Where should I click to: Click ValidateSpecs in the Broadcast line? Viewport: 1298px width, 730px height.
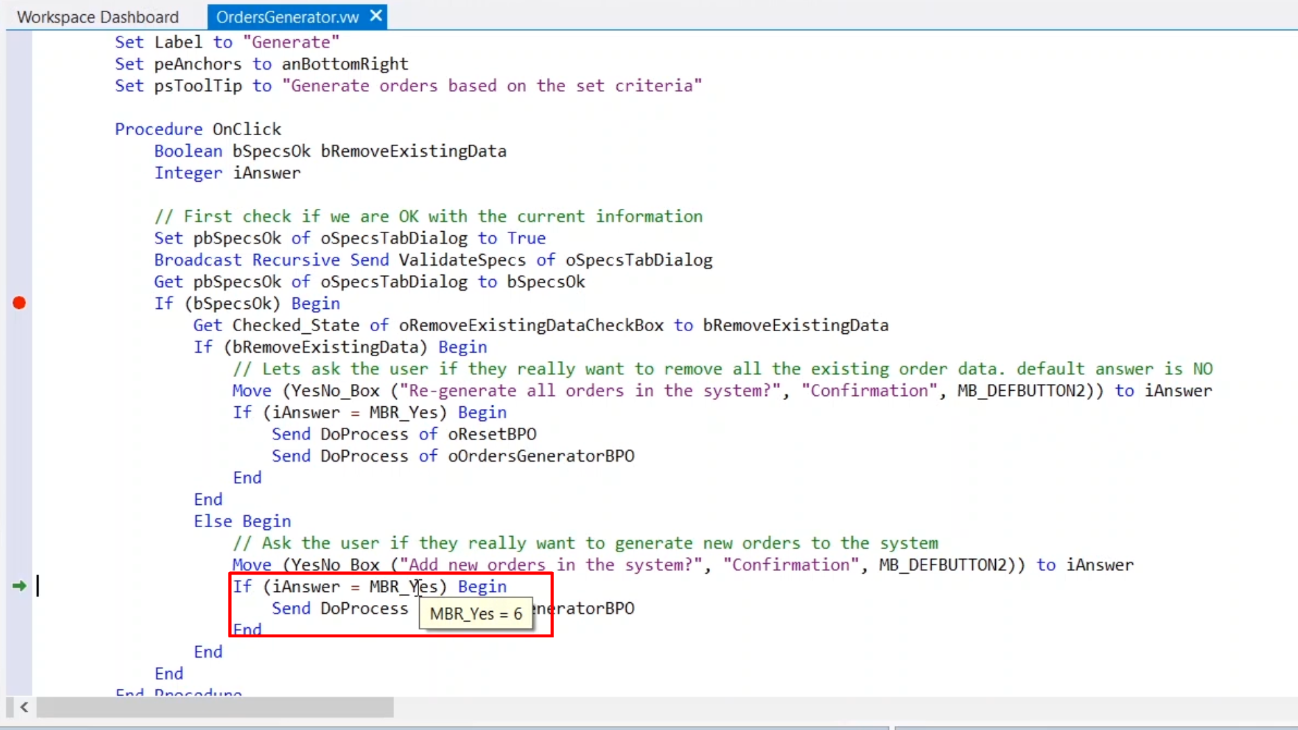(x=462, y=260)
